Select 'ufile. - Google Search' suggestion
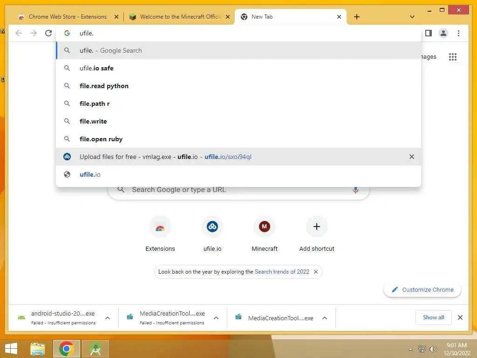This screenshot has width=477, height=358. click(239, 50)
